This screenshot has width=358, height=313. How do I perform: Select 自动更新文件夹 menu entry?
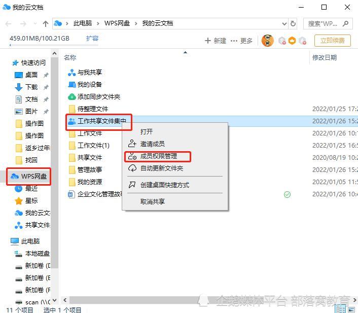coord(161,168)
